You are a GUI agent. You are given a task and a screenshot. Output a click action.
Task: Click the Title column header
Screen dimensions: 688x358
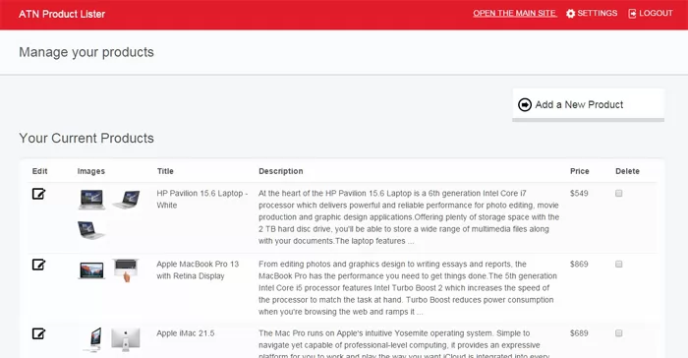[x=165, y=171]
